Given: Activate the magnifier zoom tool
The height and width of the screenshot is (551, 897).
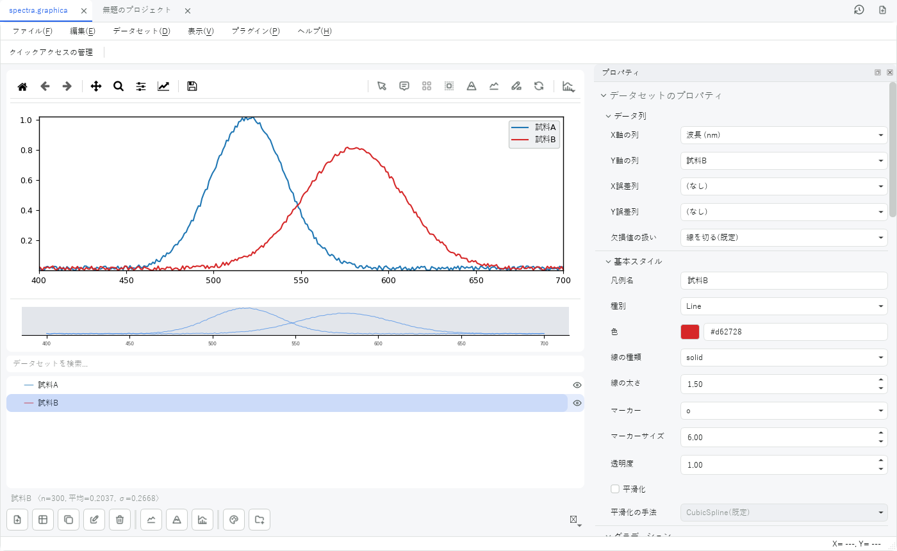Looking at the screenshot, I should (x=119, y=86).
